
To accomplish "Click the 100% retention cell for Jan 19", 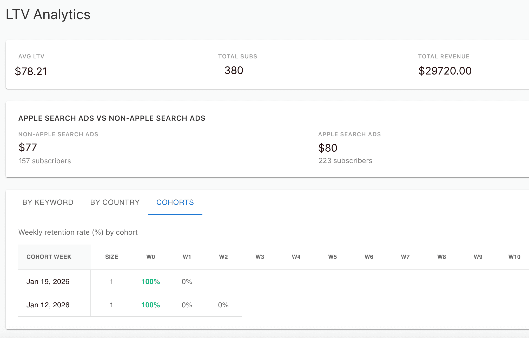I will click(x=150, y=281).
